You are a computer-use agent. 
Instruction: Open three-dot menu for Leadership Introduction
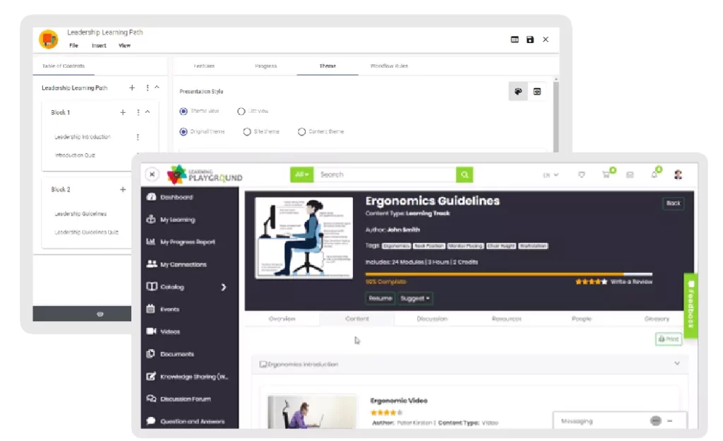138,137
